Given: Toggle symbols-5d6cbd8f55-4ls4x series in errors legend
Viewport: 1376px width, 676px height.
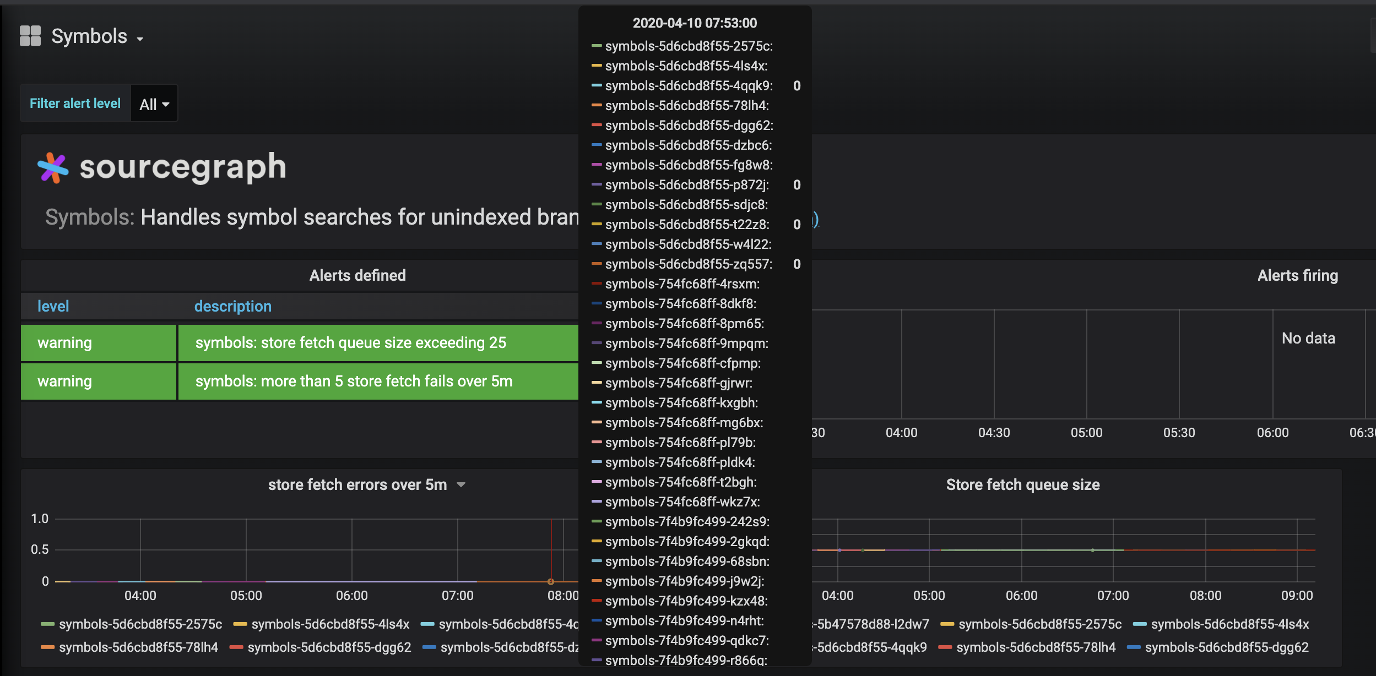Looking at the screenshot, I should (x=330, y=624).
